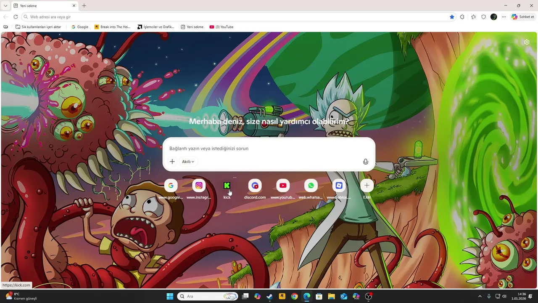Open Task View in taskbar

point(245,296)
